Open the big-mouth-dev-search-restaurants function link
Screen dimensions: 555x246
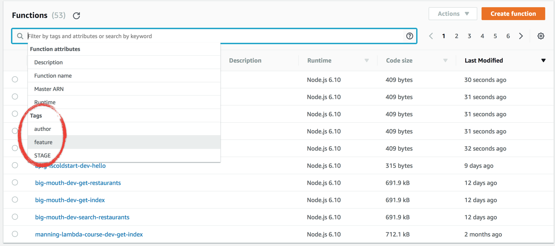pos(82,217)
